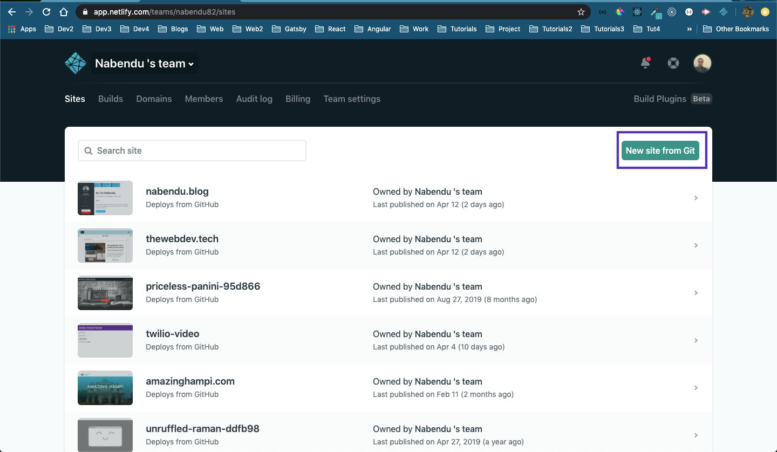Open the Tutorials bookmarks folder
Viewport: 777px width, 452px height.
[457, 29]
